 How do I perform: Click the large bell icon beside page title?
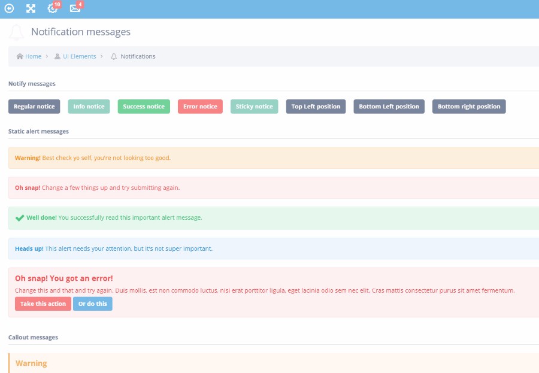click(17, 32)
